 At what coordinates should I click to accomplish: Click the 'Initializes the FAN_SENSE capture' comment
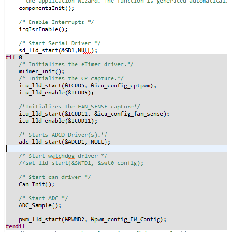79,107
